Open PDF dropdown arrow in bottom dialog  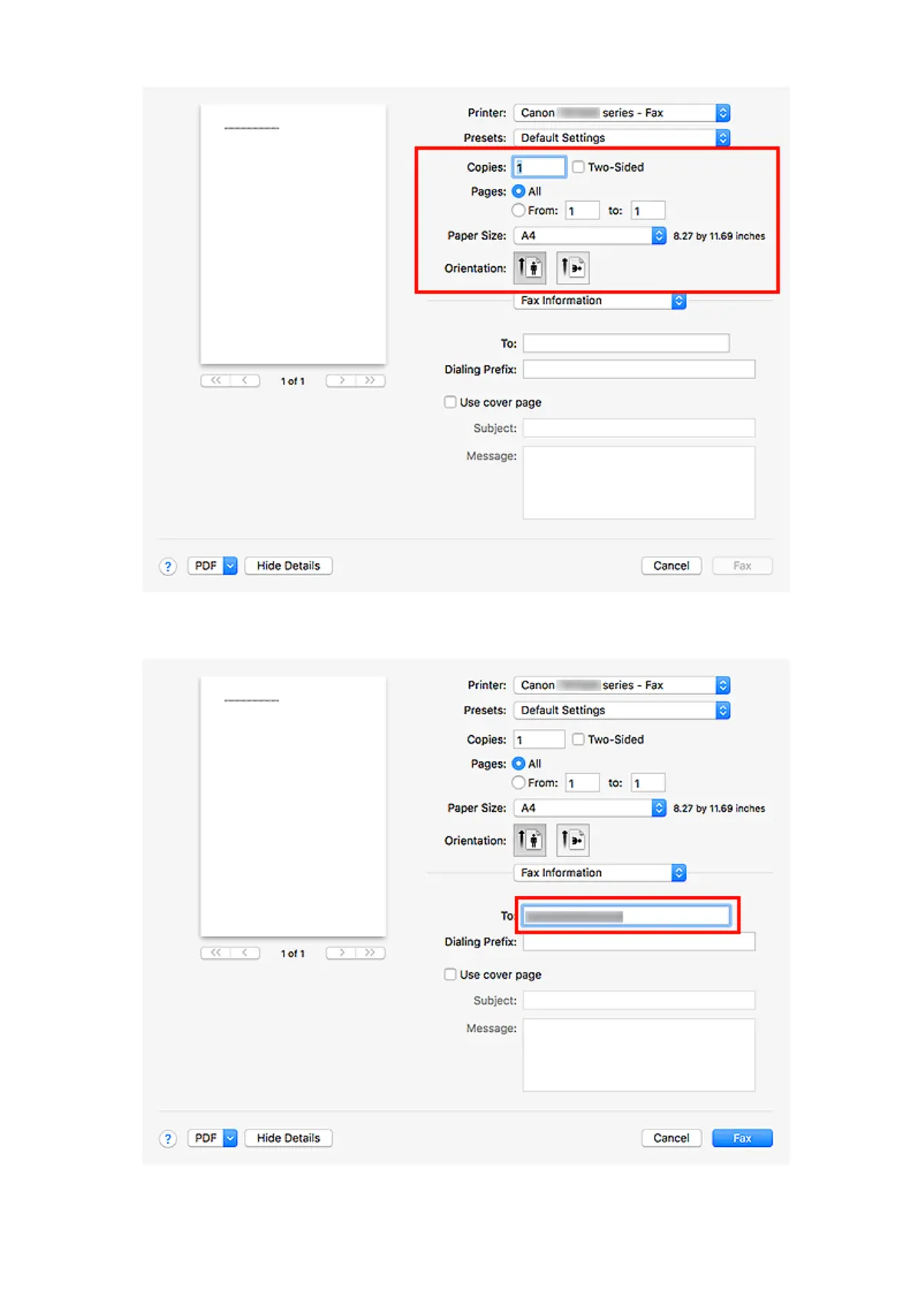click(x=230, y=1139)
